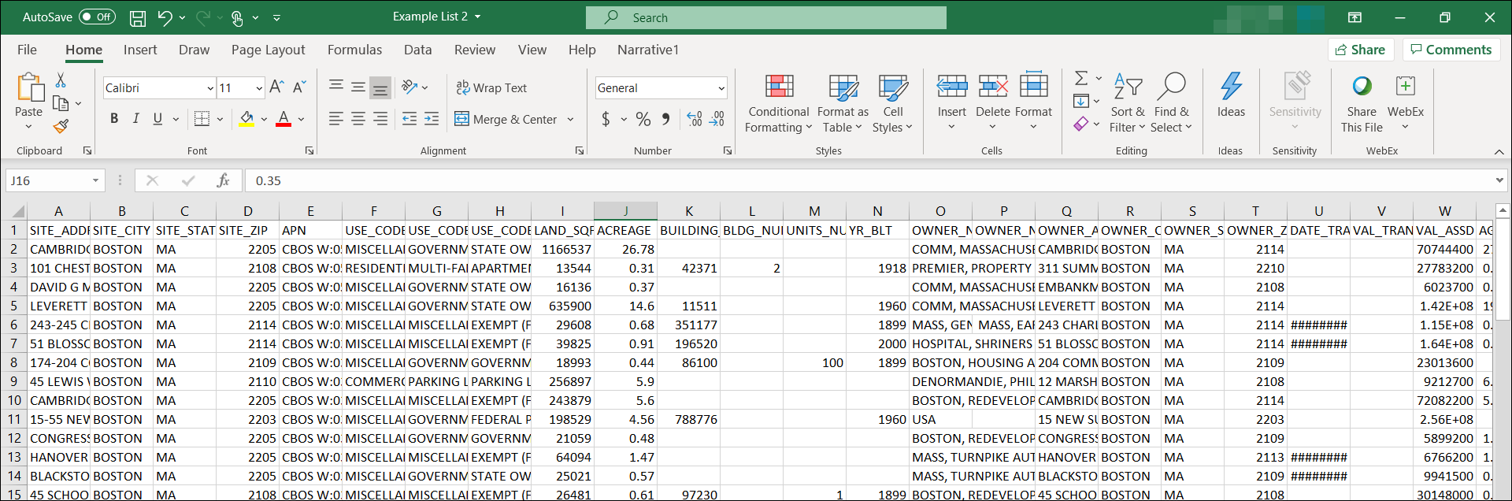The width and height of the screenshot is (1512, 501).
Task: Click the Save icon in title bar
Action: tap(138, 17)
